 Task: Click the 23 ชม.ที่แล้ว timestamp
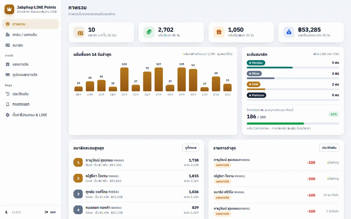[331, 195]
